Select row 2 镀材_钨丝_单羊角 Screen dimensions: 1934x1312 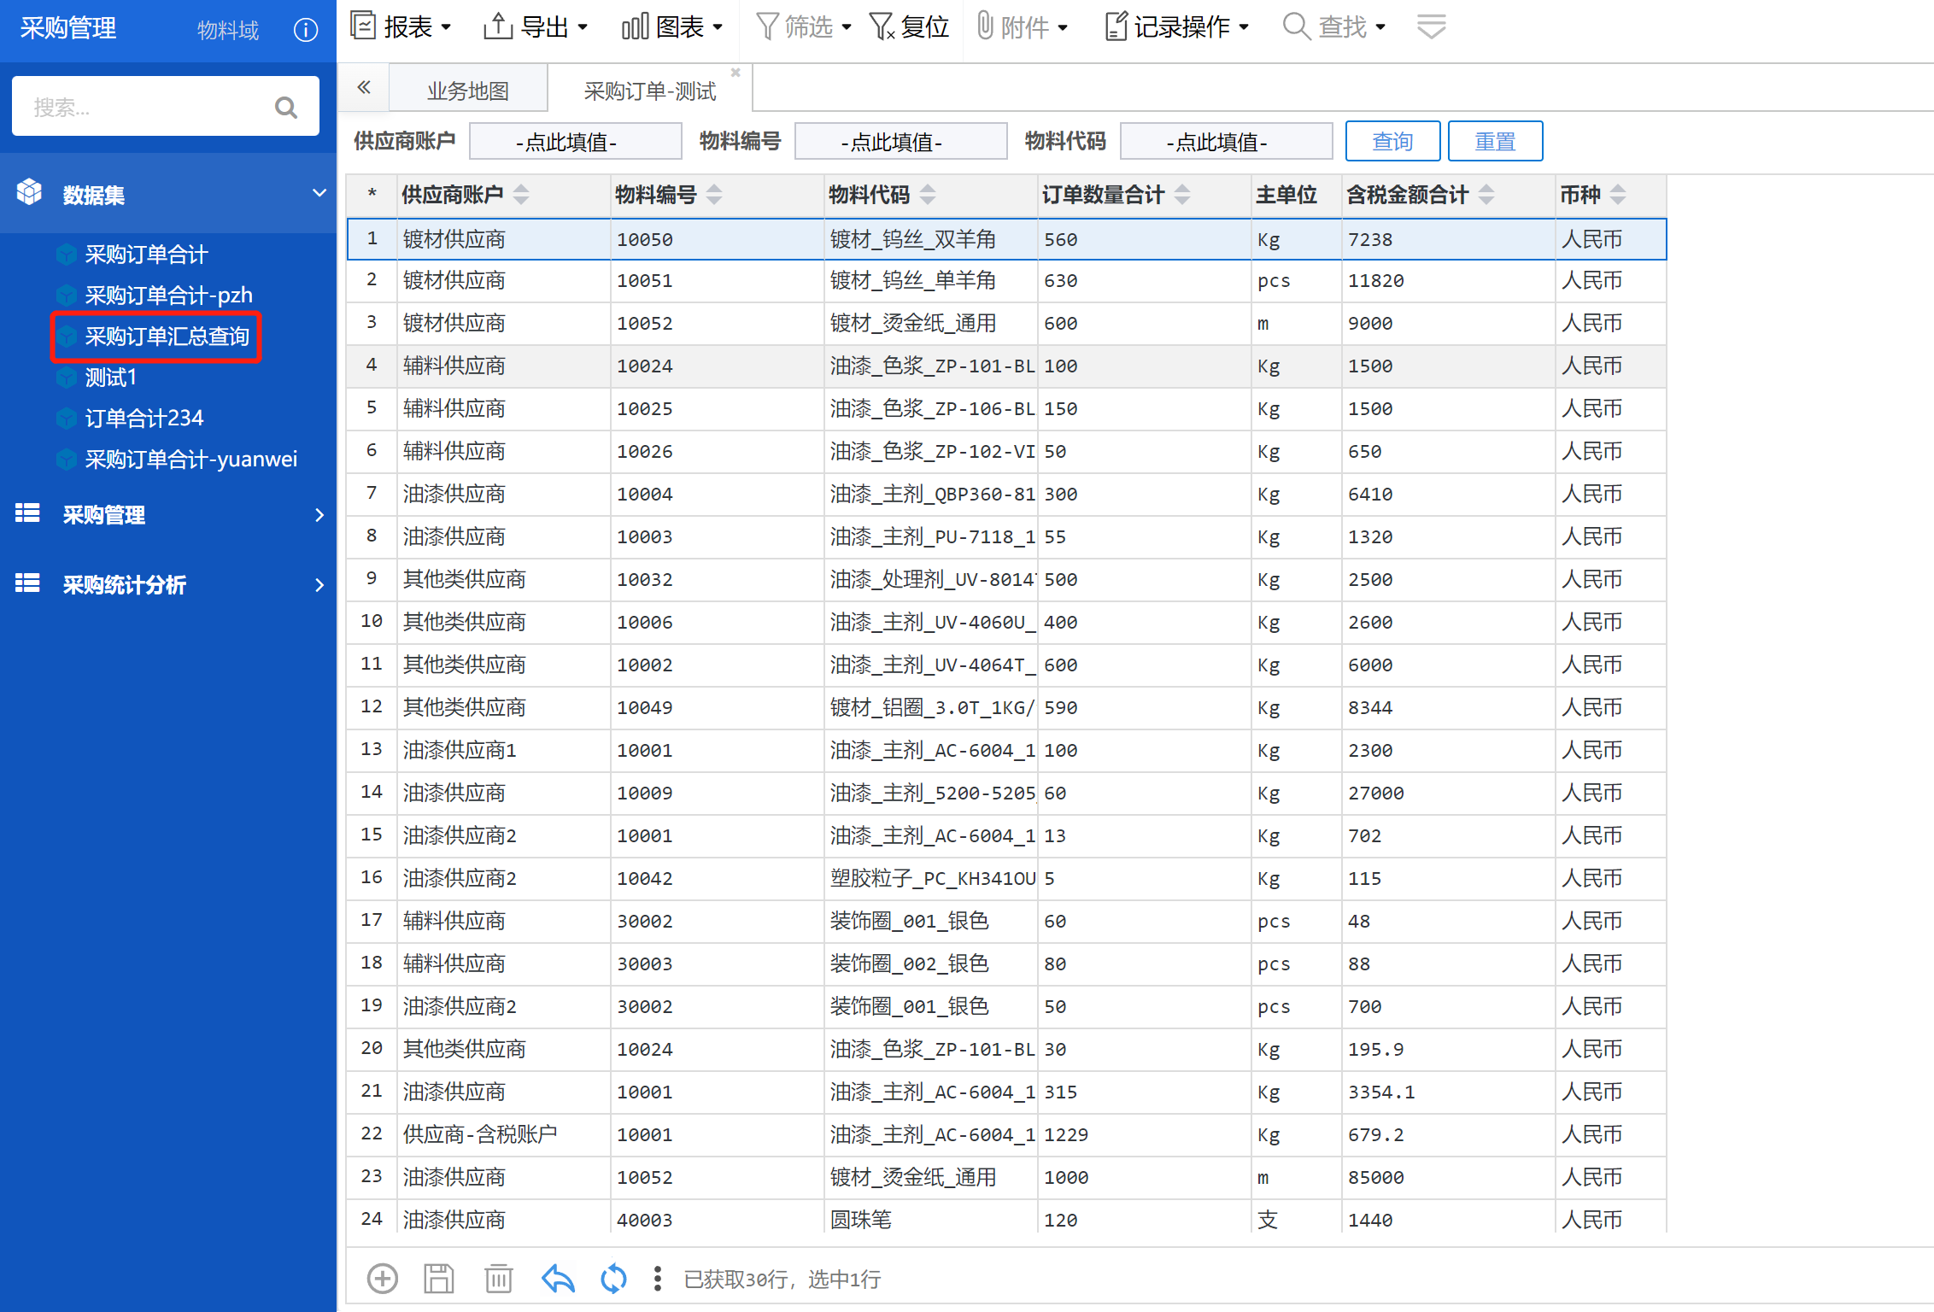tap(1006, 280)
